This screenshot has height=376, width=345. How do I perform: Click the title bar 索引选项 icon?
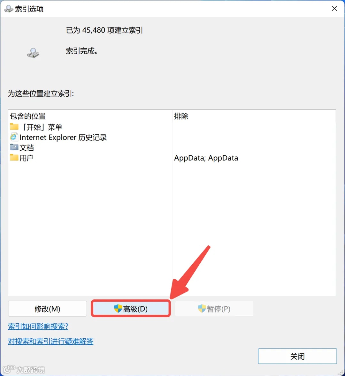click(9, 9)
